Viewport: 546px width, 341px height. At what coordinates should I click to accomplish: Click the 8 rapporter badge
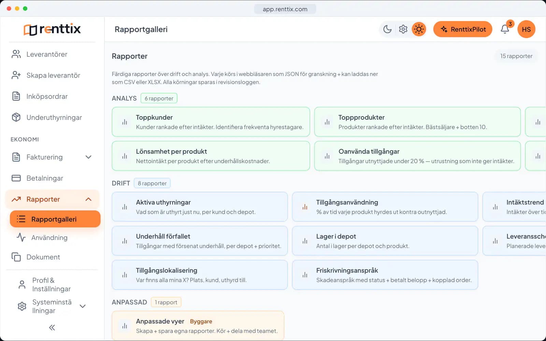(152, 183)
